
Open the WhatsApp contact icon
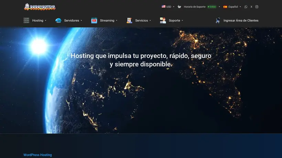tap(246, 7)
